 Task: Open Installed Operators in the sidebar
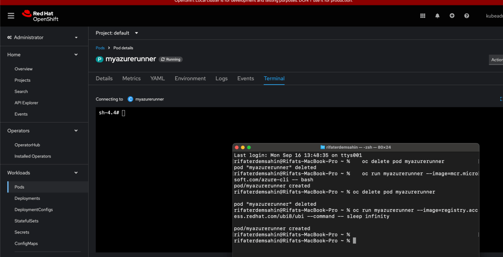tap(32, 156)
